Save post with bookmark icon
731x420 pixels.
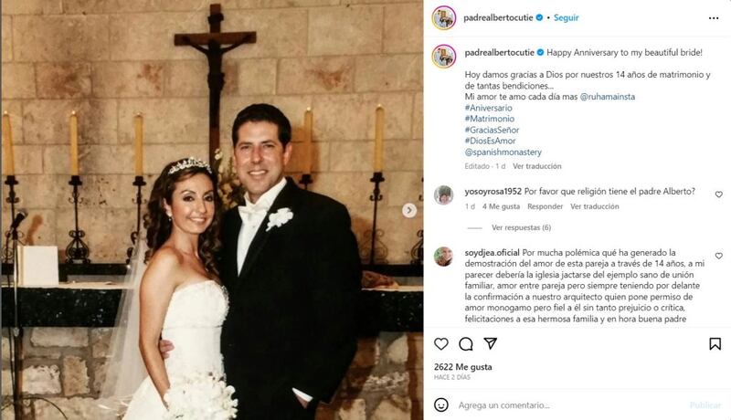(715, 344)
